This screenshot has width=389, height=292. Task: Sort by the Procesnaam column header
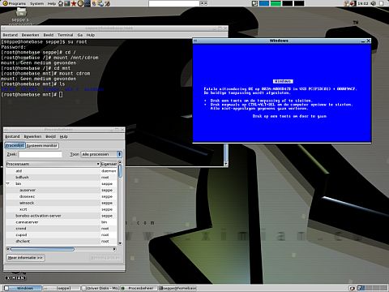pyautogui.click(x=53, y=164)
